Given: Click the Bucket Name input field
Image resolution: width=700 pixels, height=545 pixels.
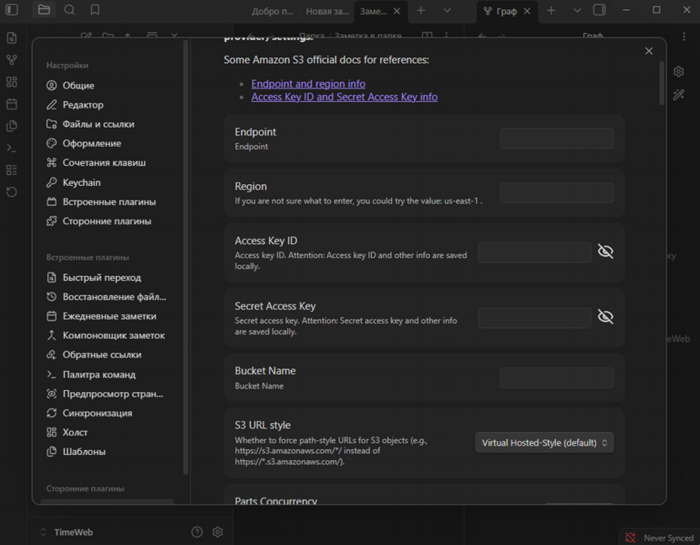Looking at the screenshot, I should pyautogui.click(x=556, y=378).
